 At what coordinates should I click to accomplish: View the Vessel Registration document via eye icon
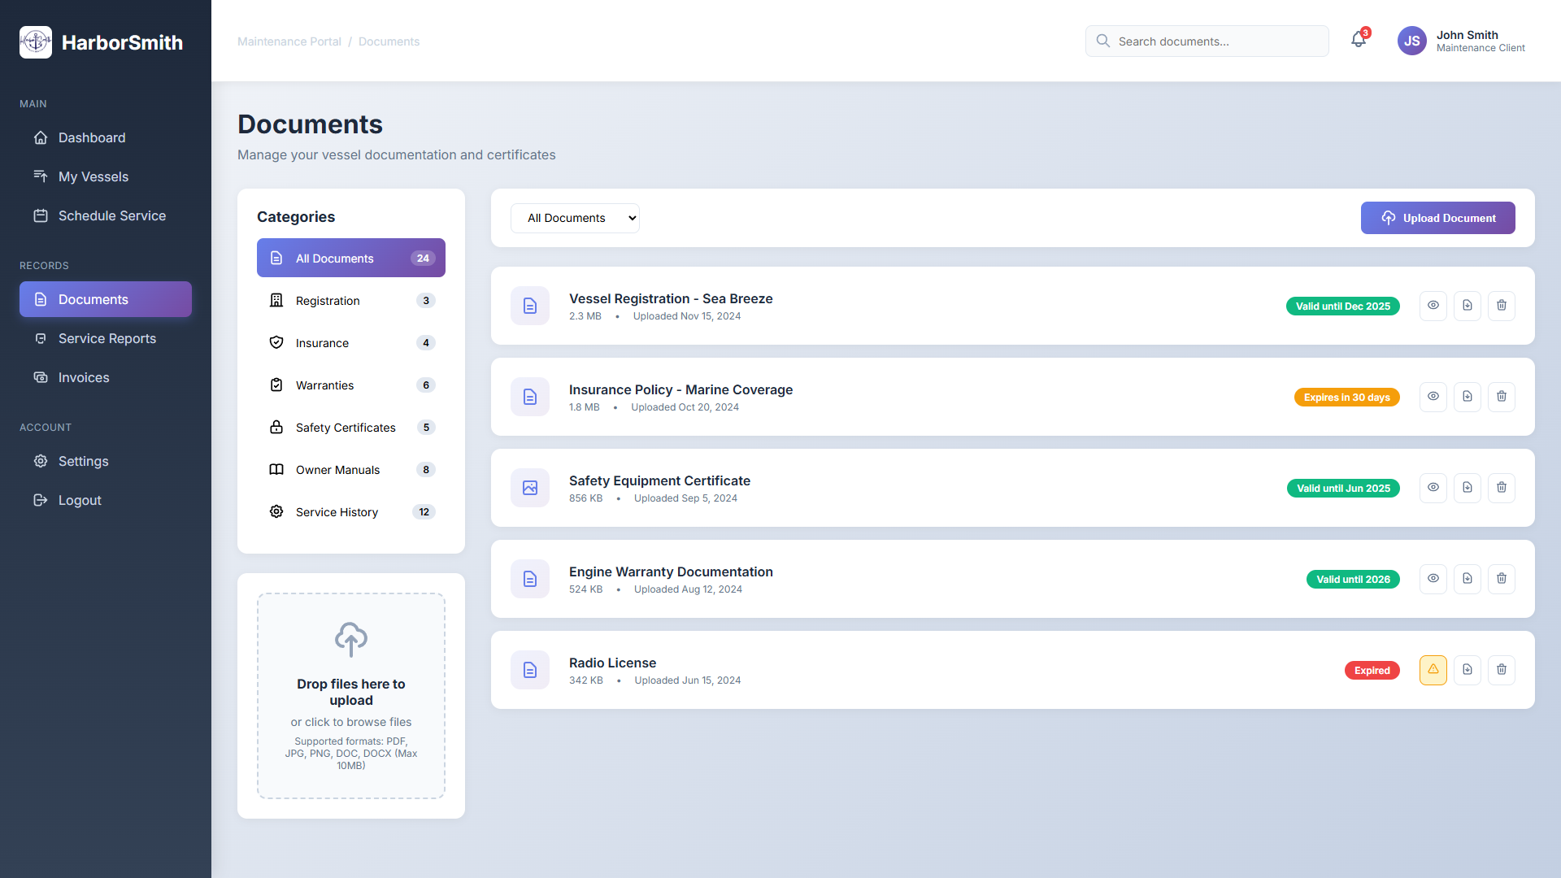1433,306
